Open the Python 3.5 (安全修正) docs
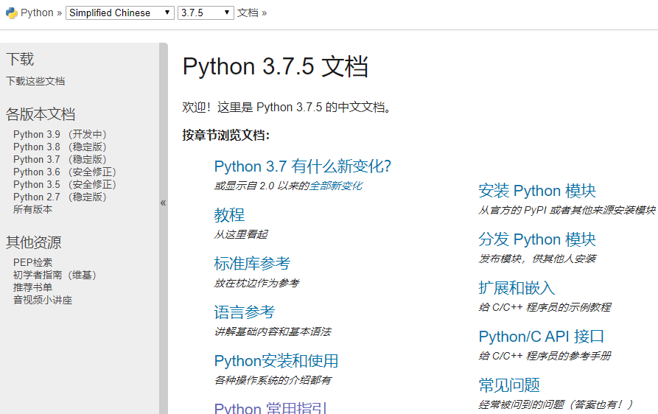This screenshot has width=658, height=414. tap(65, 185)
